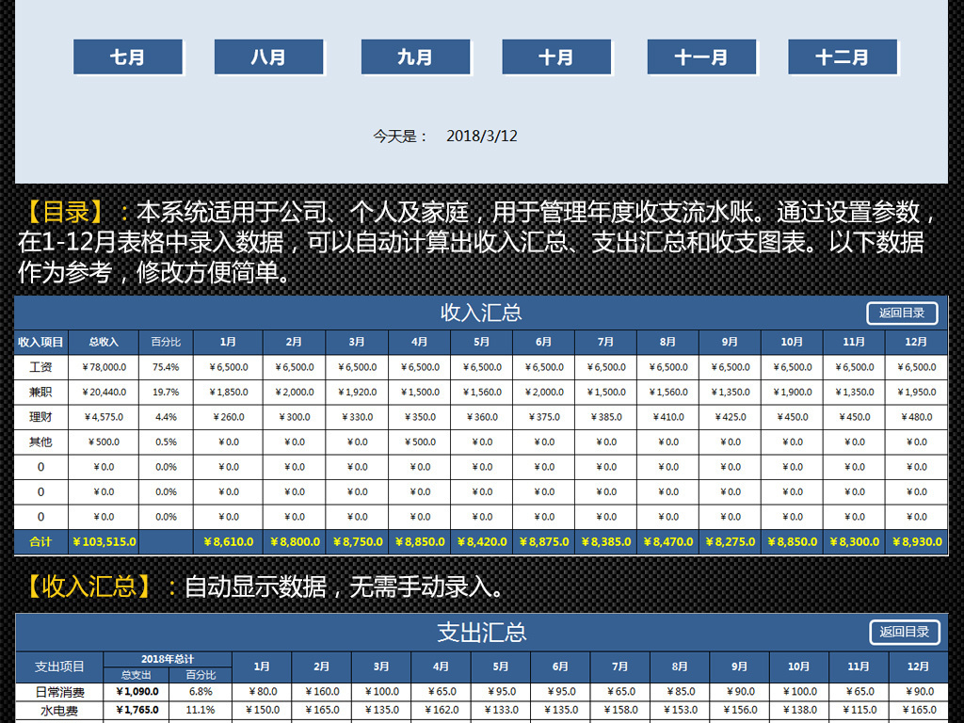Select the 日常消费 expense row label

point(59,692)
